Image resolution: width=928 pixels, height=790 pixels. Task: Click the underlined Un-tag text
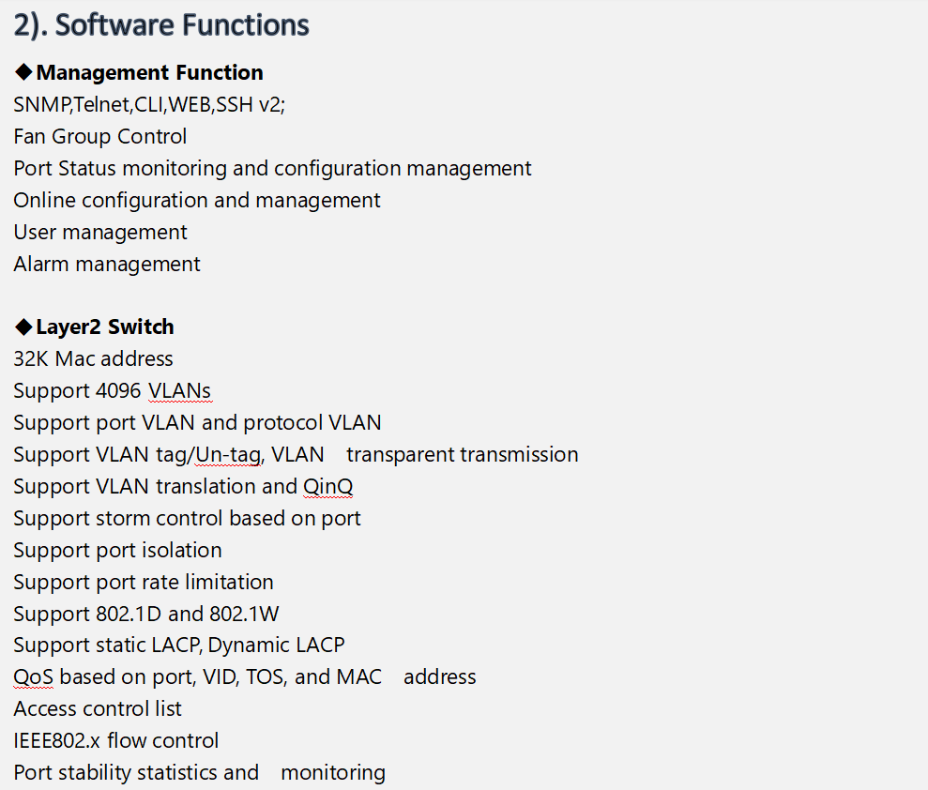coord(228,454)
